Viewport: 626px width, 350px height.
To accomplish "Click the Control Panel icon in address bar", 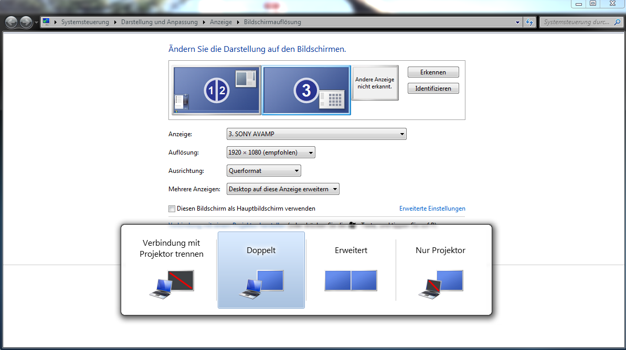I will pyautogui.click(x=46, y=22).
